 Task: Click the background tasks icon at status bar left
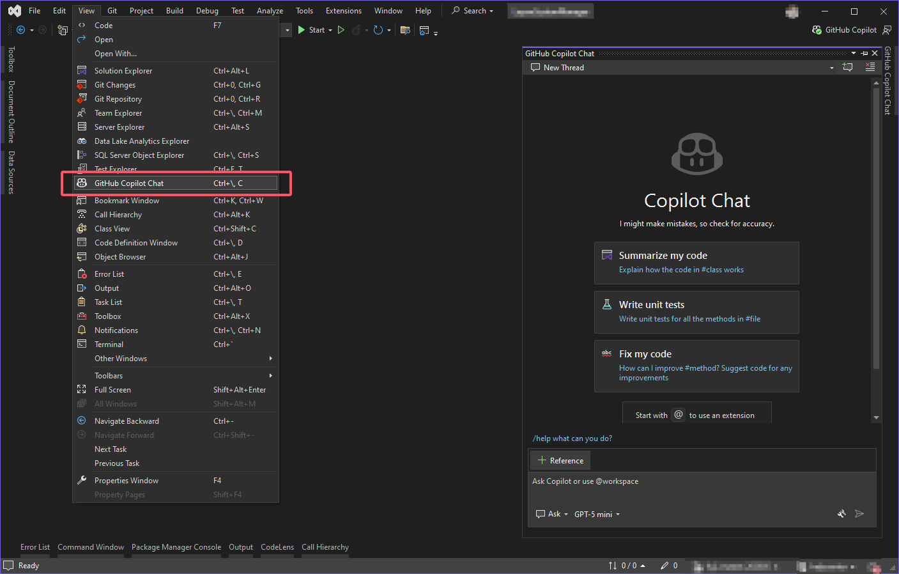pyautogui.click(x=8, y=566)
